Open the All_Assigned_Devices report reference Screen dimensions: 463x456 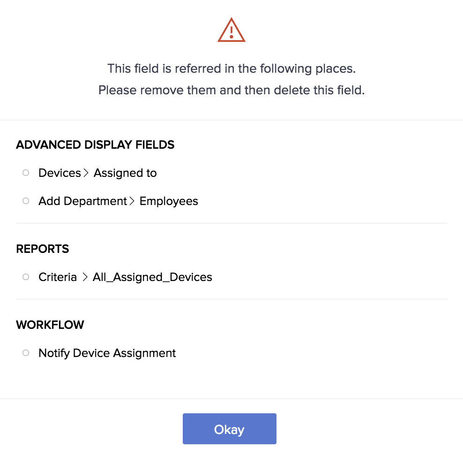152,277
